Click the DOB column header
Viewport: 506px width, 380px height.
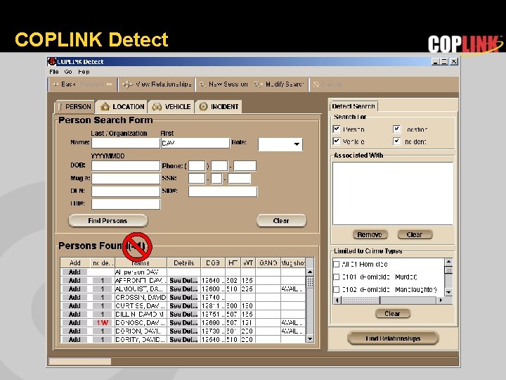click(x=213, y=262)
